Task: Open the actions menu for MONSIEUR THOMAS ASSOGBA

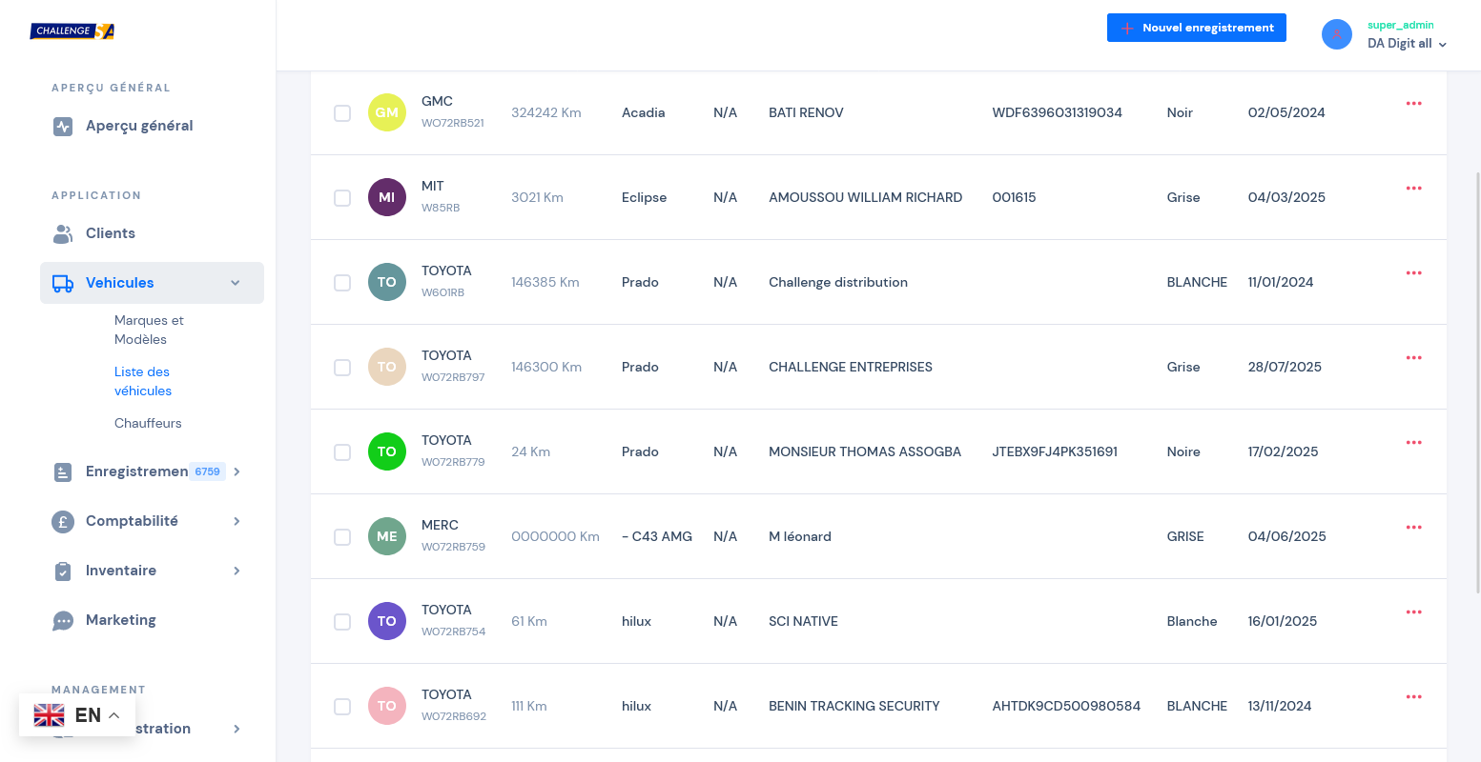Action: (x=1414, y=443)
